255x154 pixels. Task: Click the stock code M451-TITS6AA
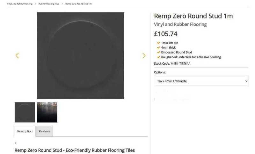click(x=180, y=63)
